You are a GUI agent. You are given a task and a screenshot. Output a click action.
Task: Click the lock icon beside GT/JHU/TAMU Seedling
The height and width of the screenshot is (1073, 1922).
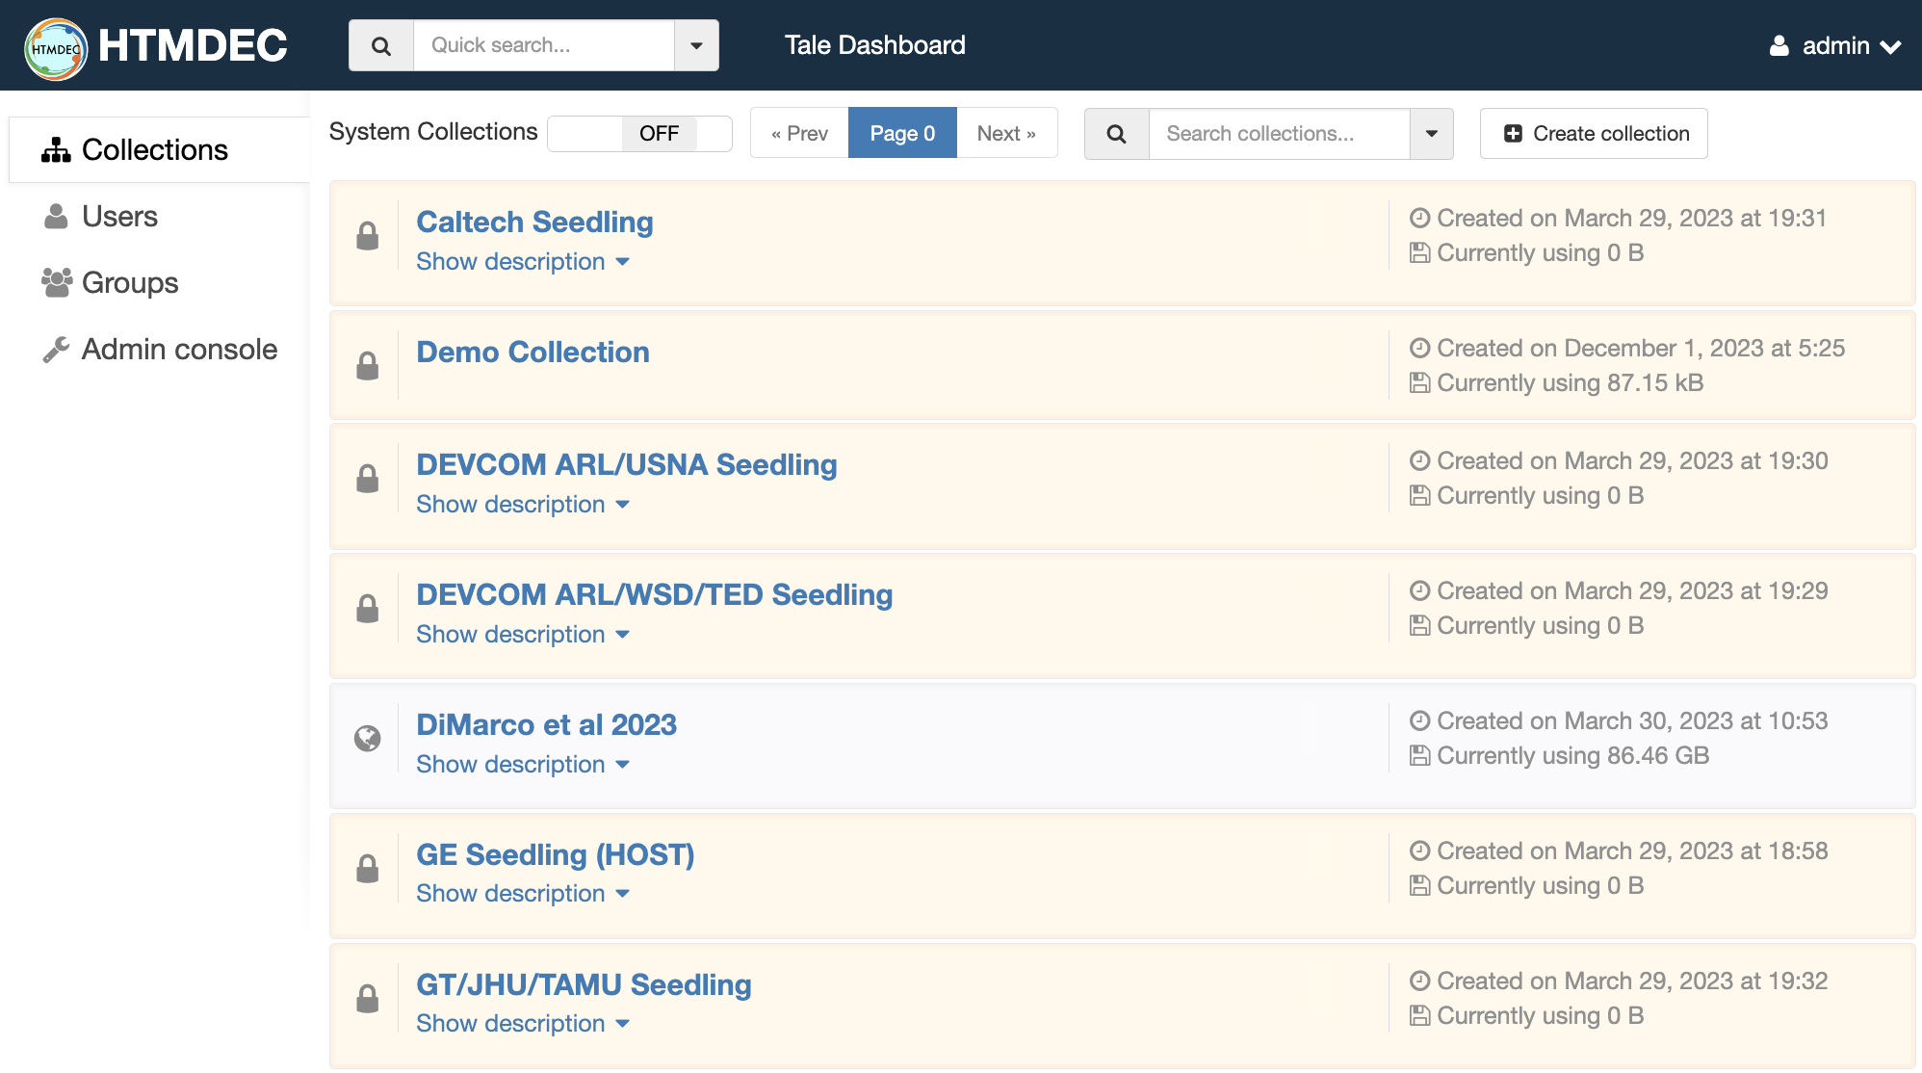click(367, 999)
